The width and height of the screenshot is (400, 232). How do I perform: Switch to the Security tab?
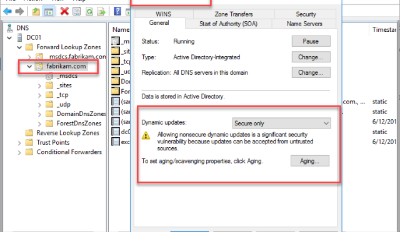[306, 14]
